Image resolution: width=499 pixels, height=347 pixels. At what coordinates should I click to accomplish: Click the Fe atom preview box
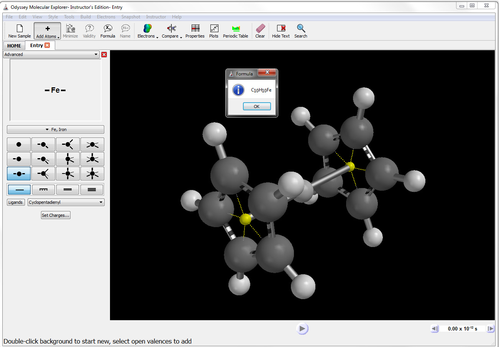56,90
